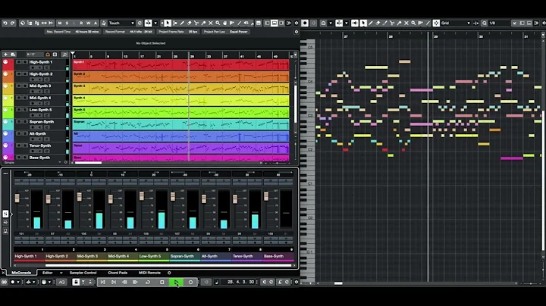Click the Bass-Synth channel fader
The height and width of the screenshot is (306, 546).
[266, 196]
